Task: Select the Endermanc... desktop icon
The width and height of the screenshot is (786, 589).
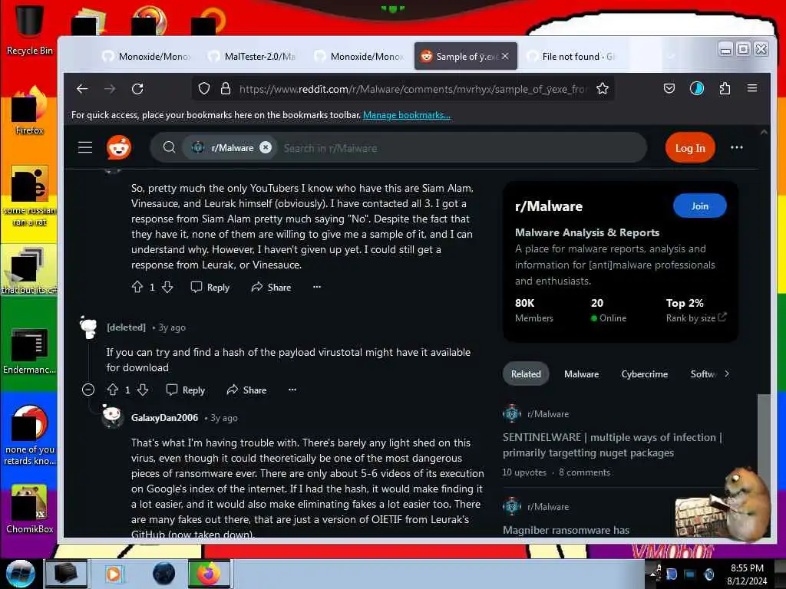Action: [29, 350]
